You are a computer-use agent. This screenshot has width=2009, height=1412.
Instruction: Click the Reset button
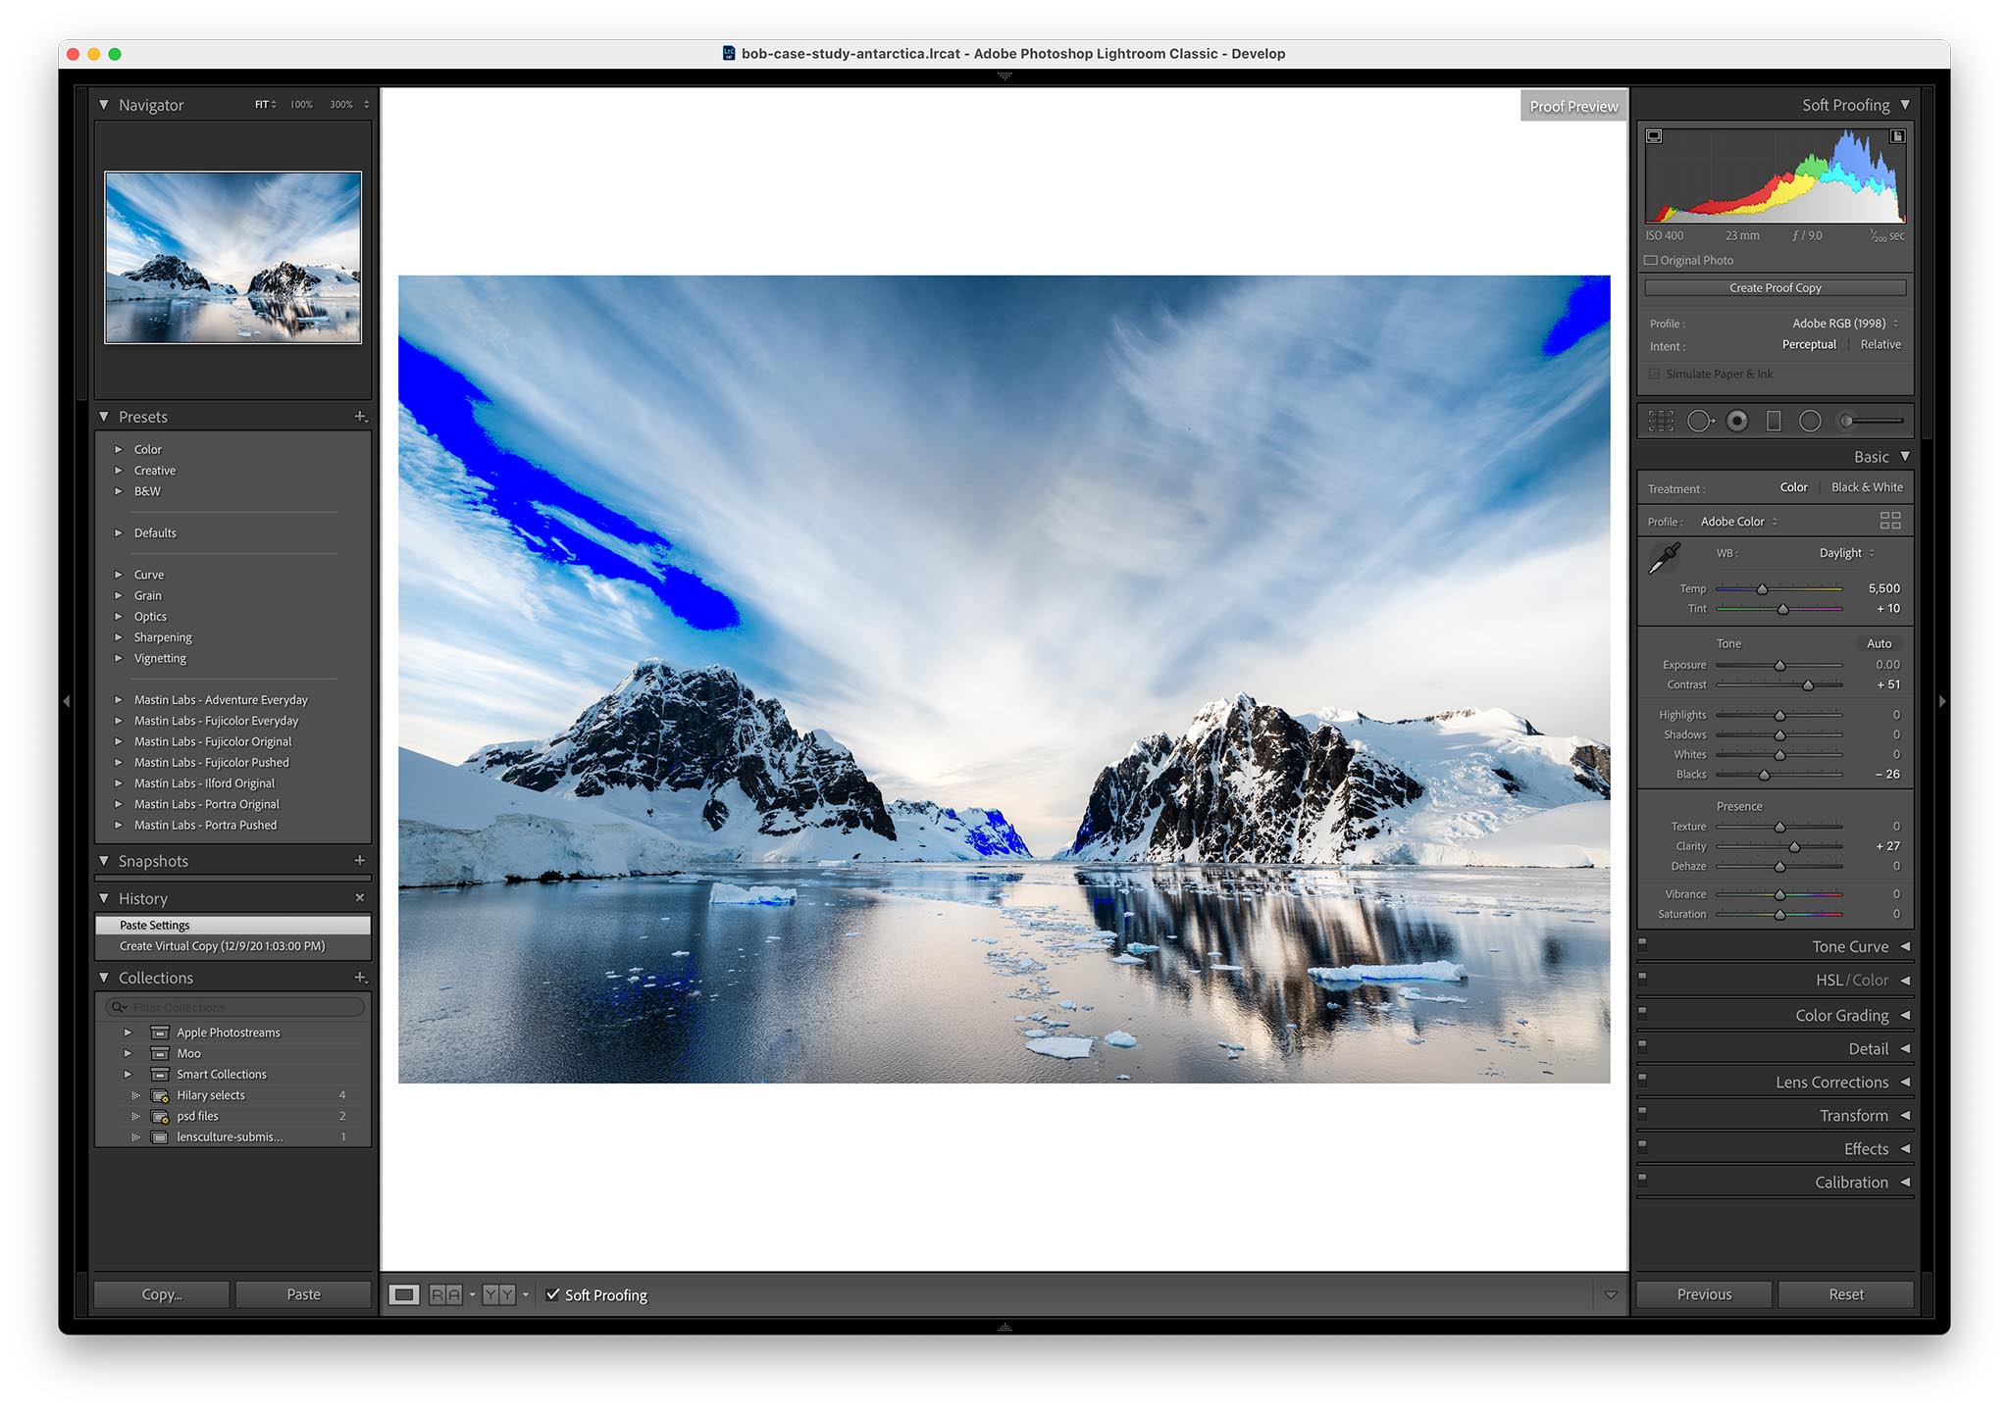[x=1846, y=1294]
